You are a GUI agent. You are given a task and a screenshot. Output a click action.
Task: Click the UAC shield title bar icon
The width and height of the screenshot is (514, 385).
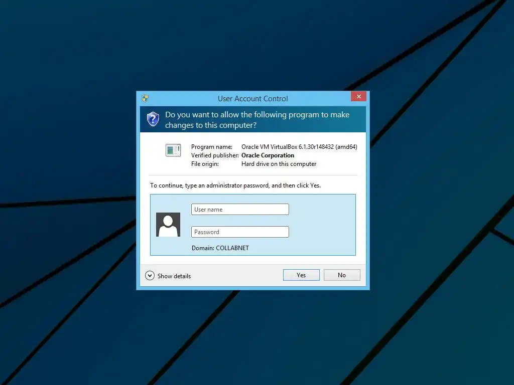[x=145, y=98]
